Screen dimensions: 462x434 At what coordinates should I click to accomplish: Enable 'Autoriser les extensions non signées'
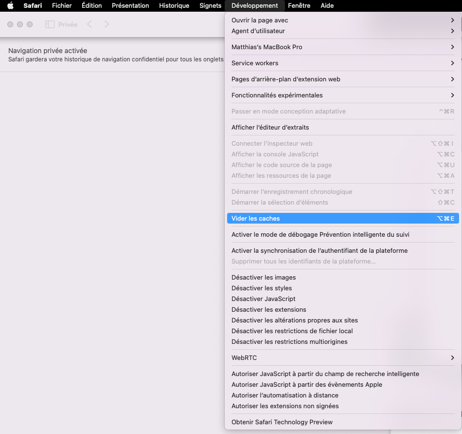coord(285,406)
